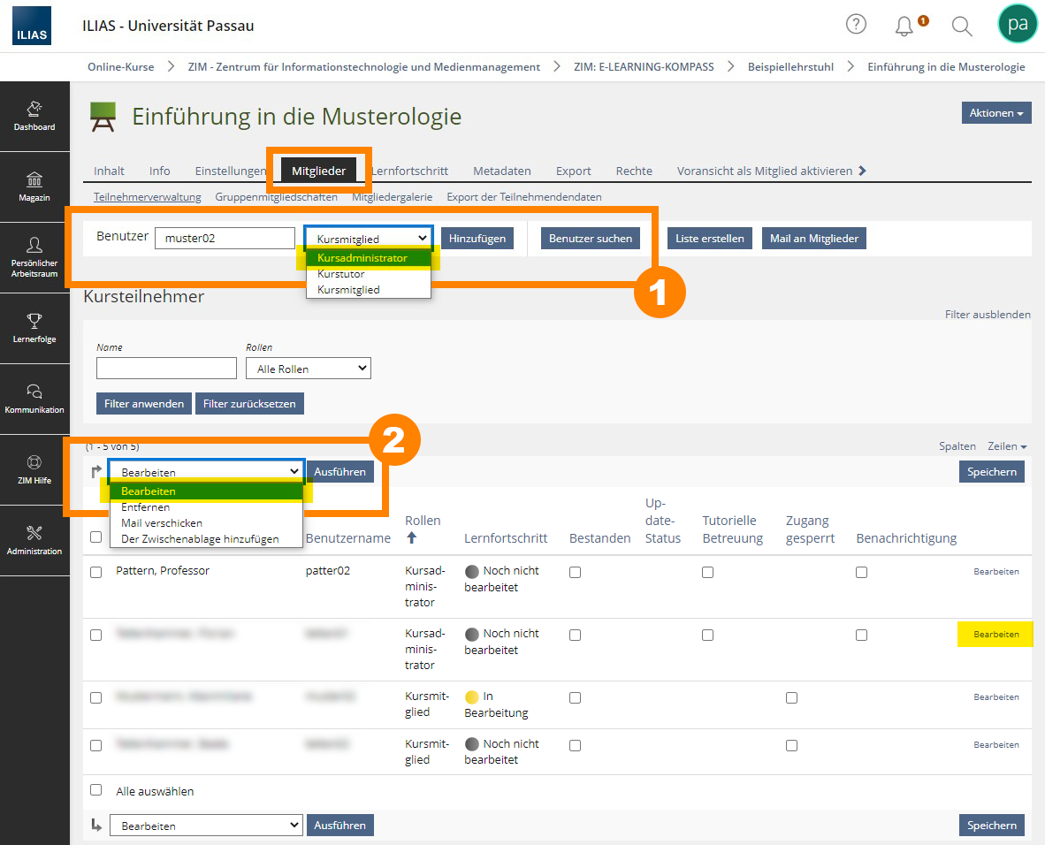Open the help question mark icon
1045x845 pixels.
pos(856,25)
